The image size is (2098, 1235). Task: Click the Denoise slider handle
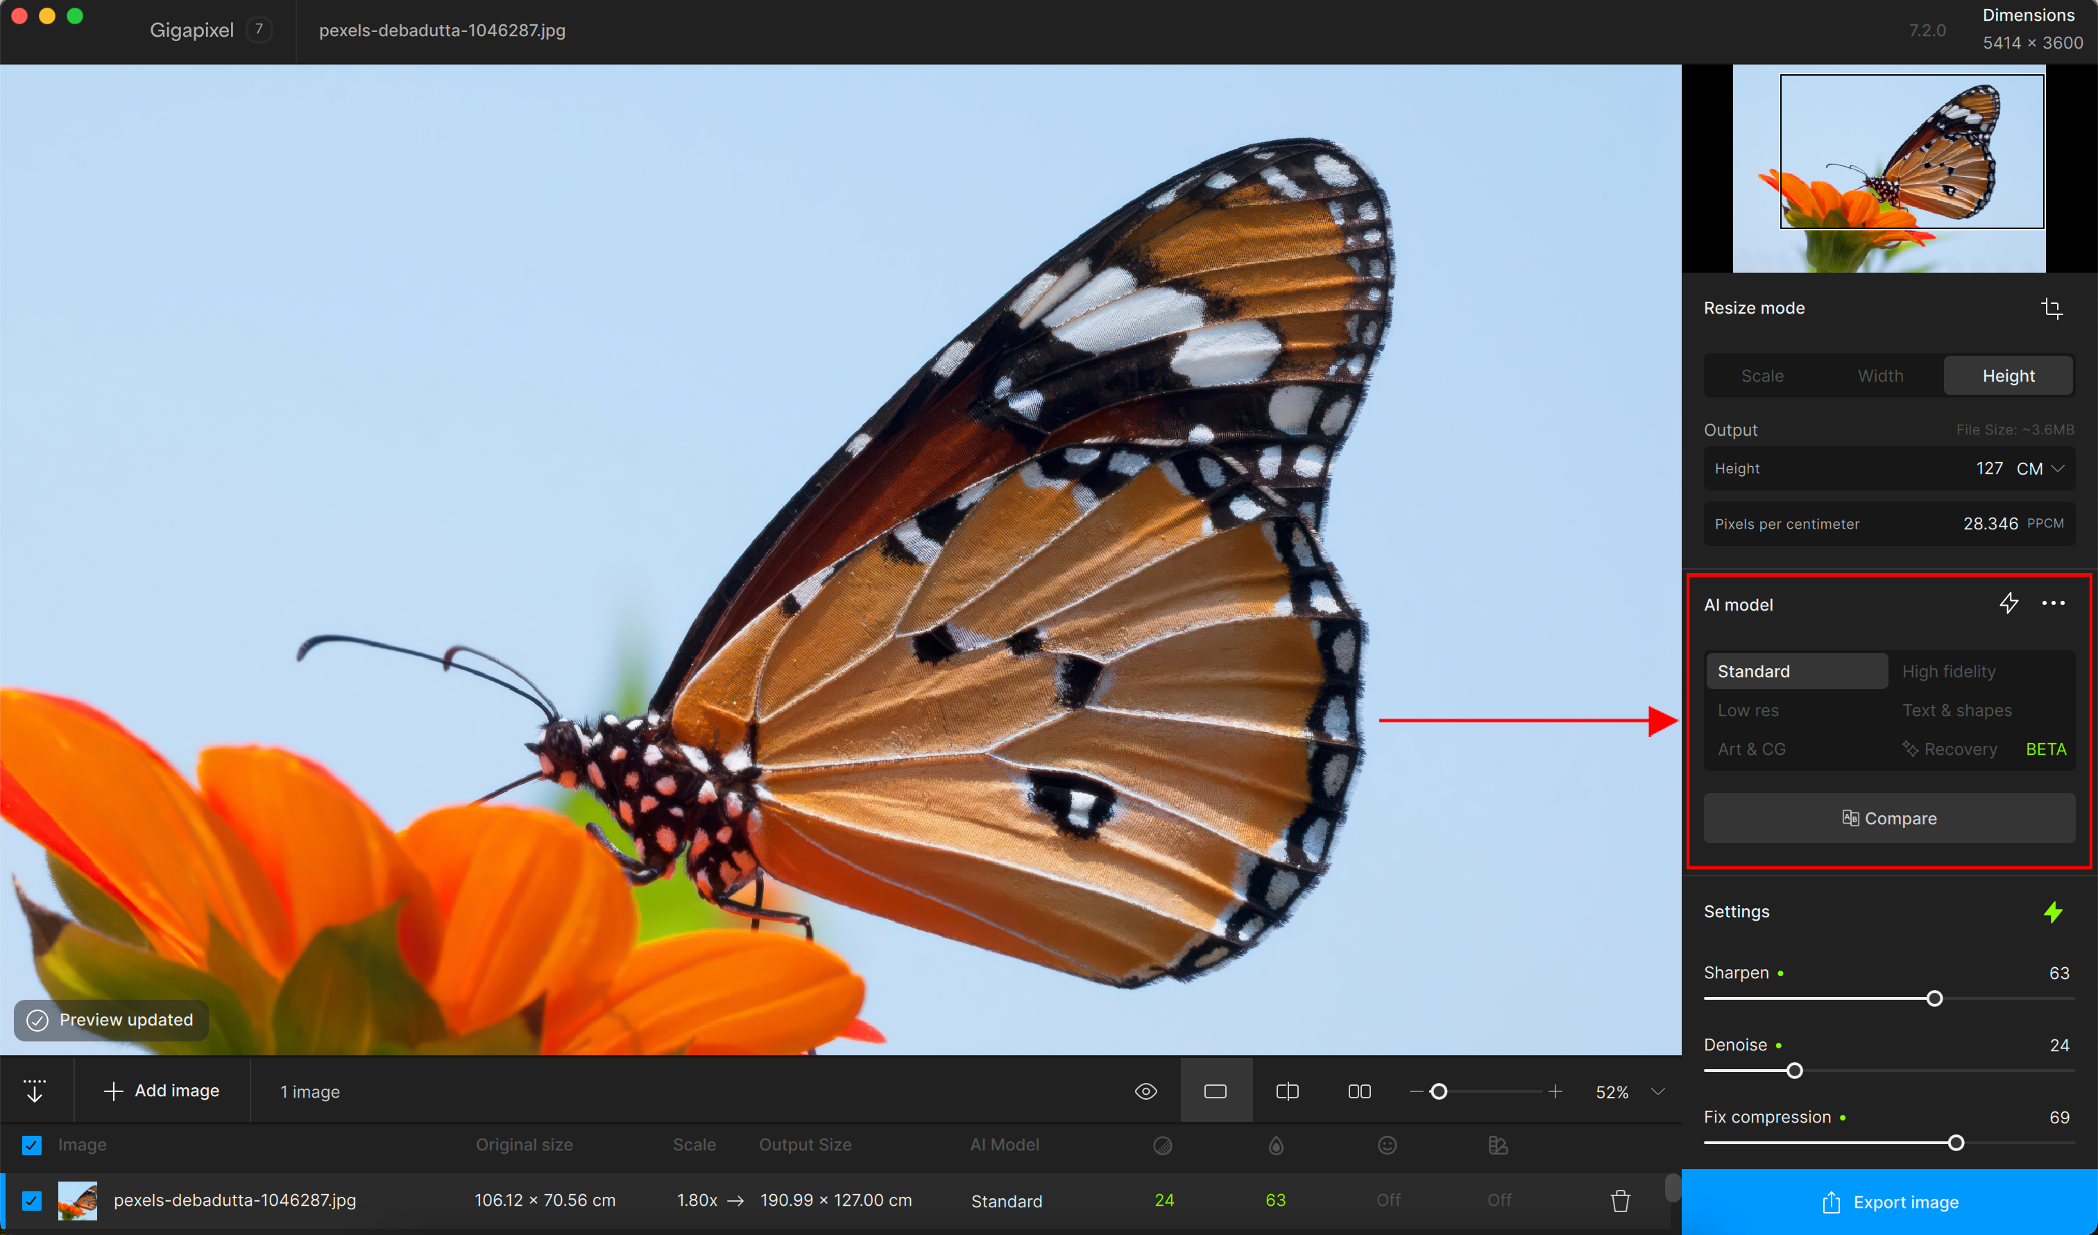click(x=1794, y=1071)
